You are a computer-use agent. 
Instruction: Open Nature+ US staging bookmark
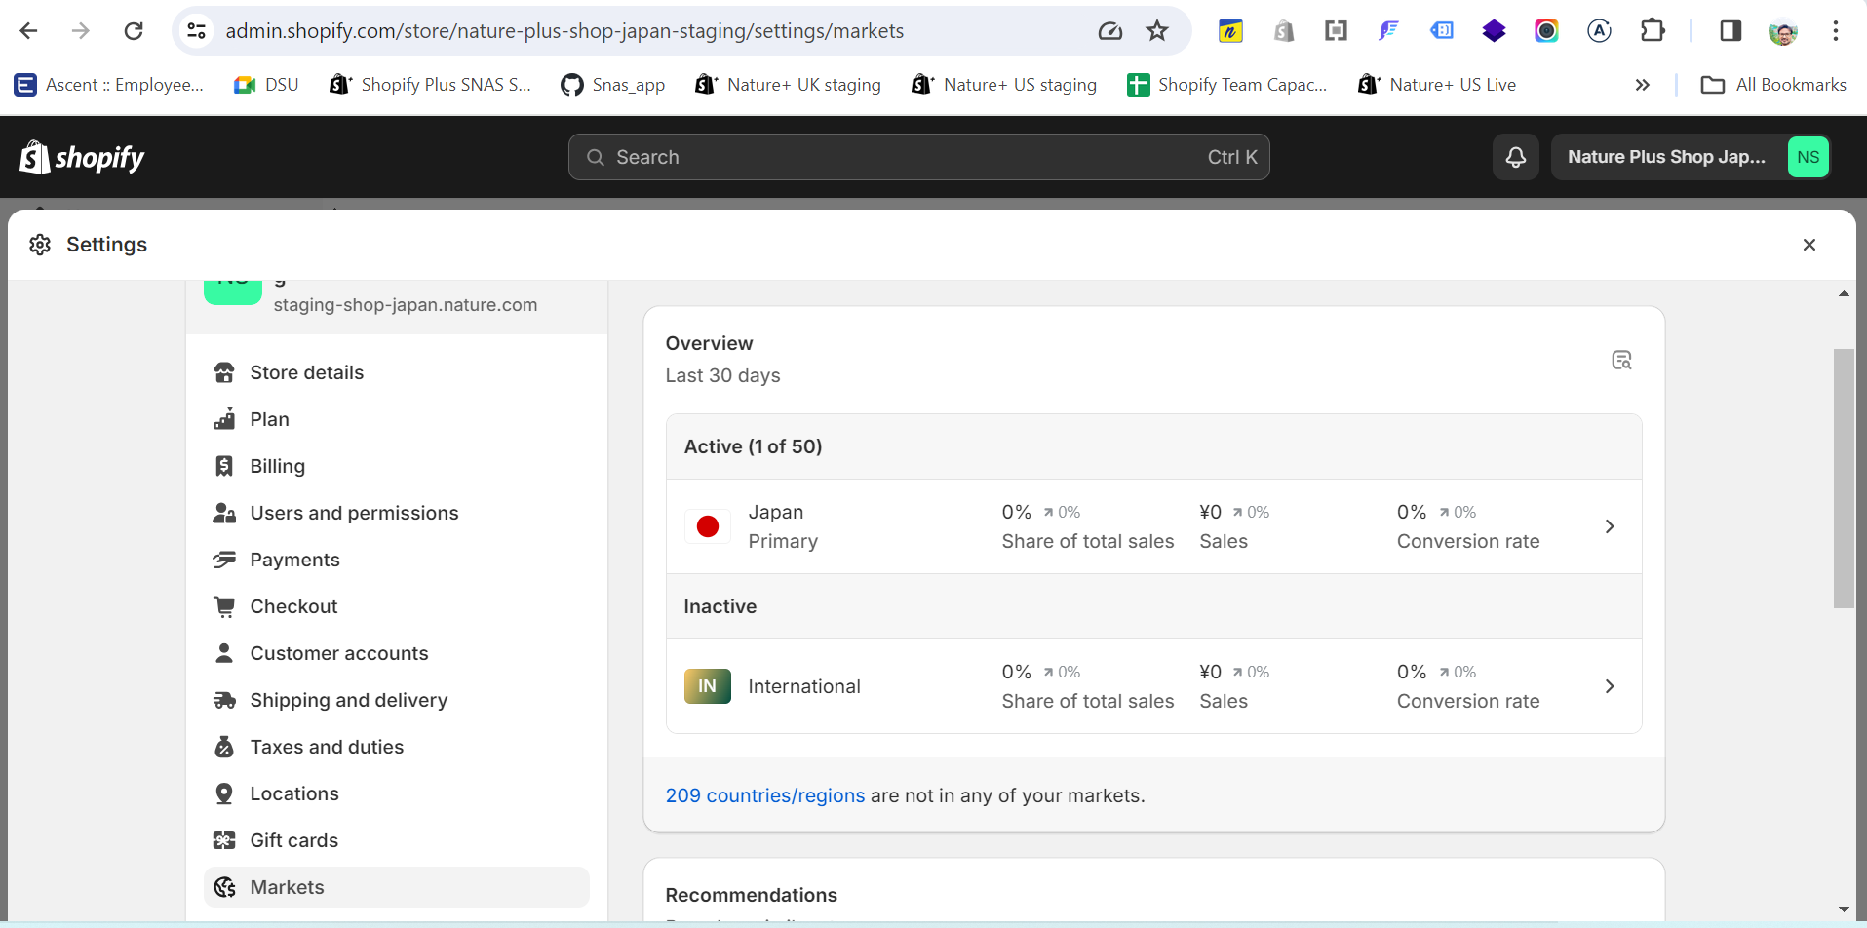point(1004,85)
